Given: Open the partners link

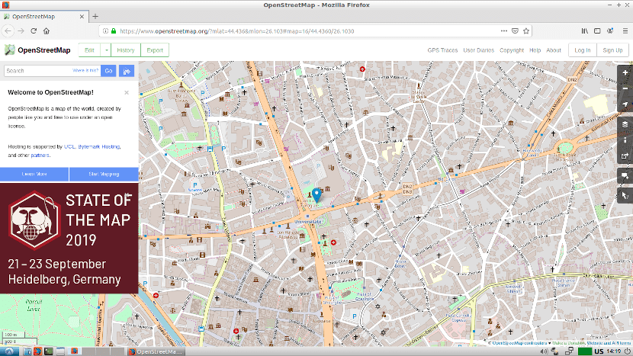Looking at the screenshot, I should point(40,155).
